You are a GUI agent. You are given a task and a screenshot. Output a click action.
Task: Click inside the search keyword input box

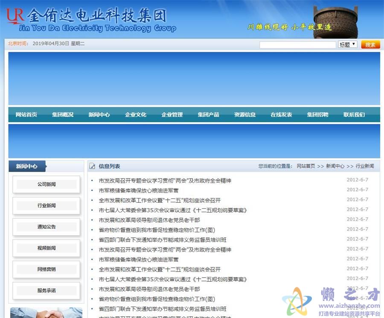[297, 44]
